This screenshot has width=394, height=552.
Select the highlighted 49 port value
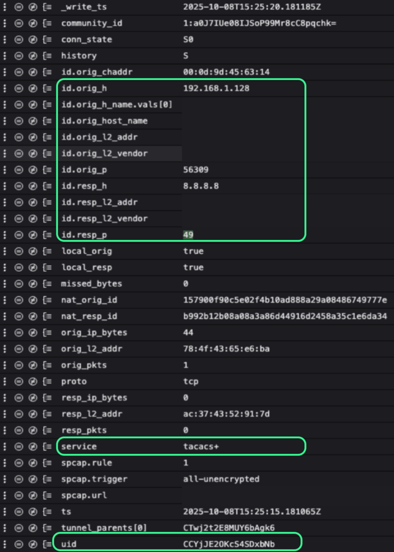click(188, 235)
